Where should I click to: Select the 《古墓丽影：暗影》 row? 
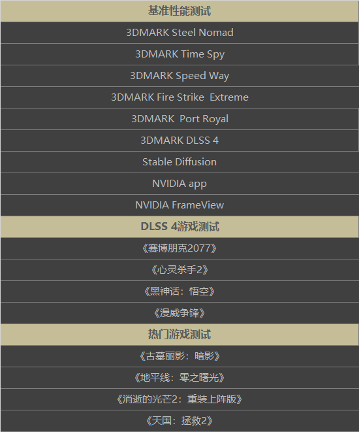click(179, 356)
